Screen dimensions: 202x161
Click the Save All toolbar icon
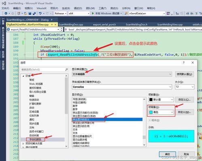coord(34,13)
